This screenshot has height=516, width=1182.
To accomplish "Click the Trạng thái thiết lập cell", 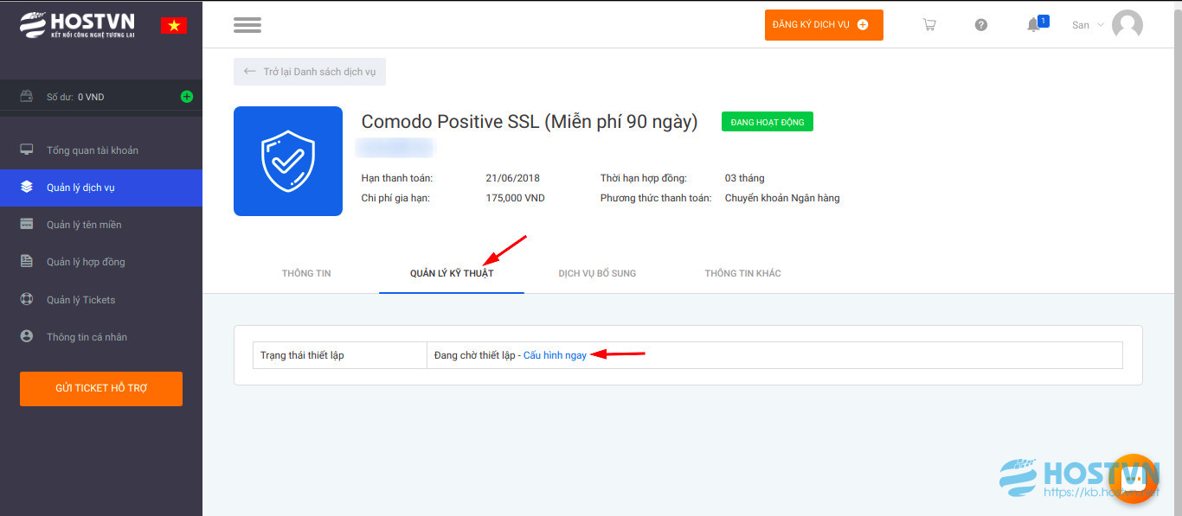I will tap(340, 355).
